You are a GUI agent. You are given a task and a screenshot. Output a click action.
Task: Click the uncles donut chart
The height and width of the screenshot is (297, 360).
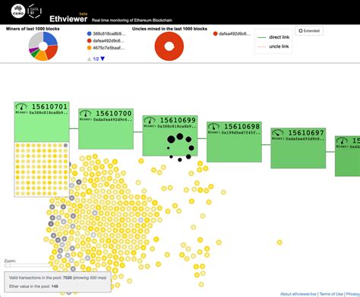(169, 46)
